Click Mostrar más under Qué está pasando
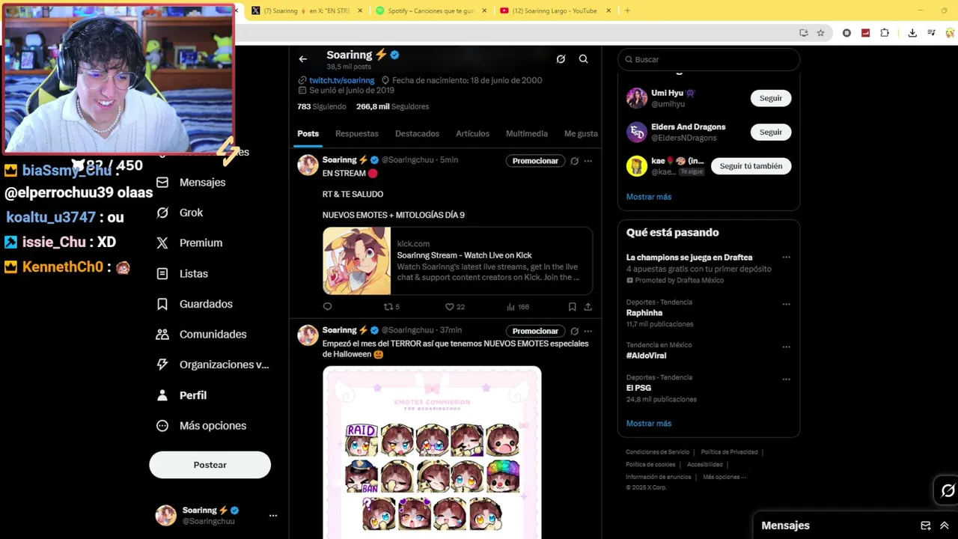This screenshot has width=958, height=539. [x=649, y=424]
